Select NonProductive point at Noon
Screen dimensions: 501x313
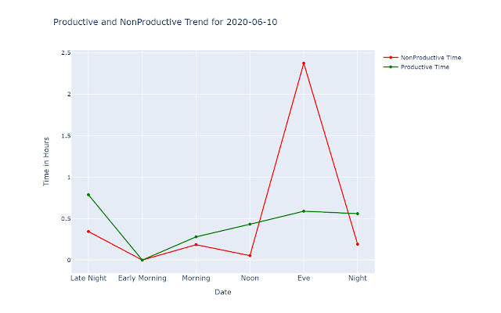250,256
